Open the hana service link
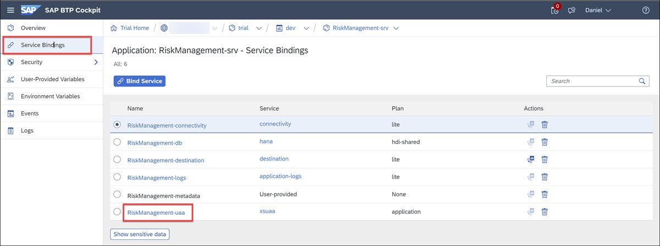The height and width of the screenshot is (246, 660). click(266, 141)
